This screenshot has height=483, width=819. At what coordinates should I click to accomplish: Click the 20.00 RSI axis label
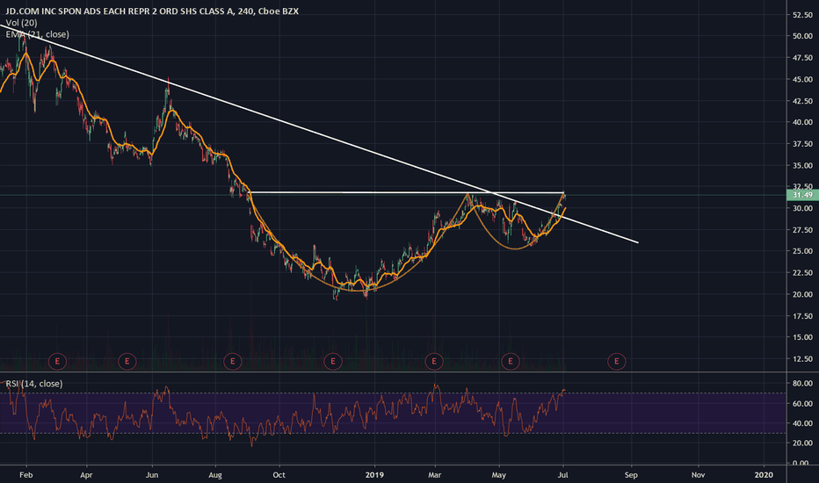[802, 443]
